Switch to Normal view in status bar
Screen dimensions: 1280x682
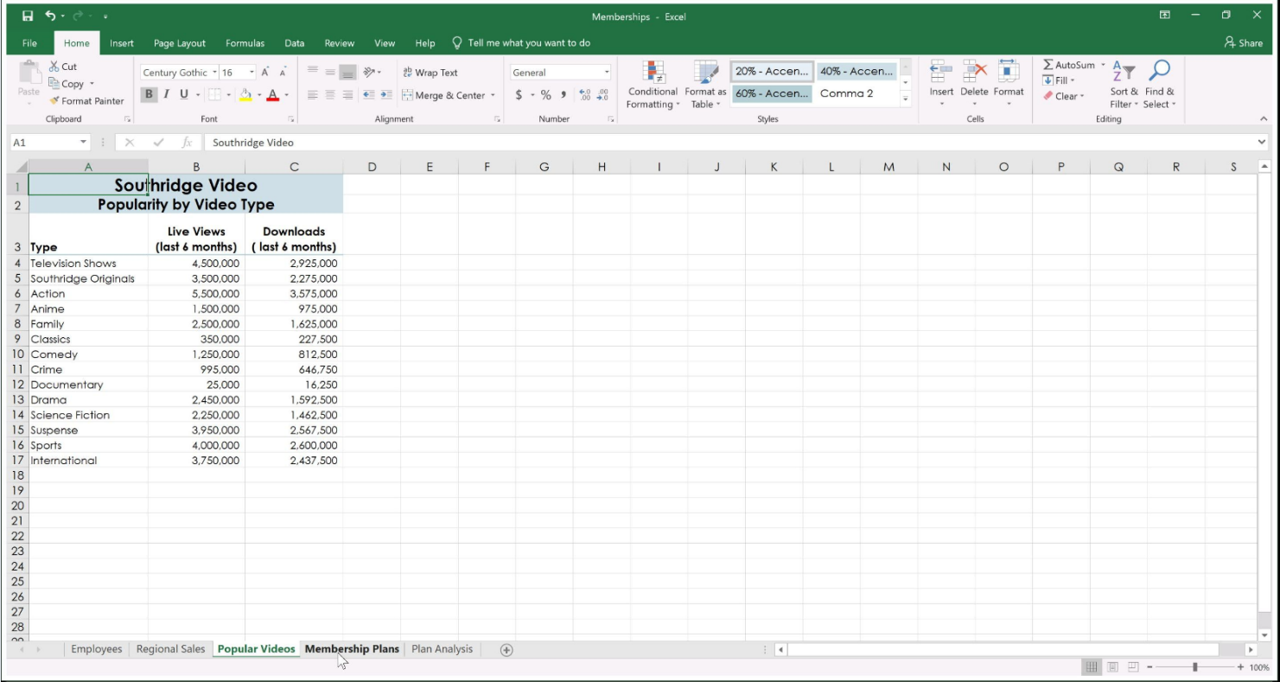point(1092,666)
